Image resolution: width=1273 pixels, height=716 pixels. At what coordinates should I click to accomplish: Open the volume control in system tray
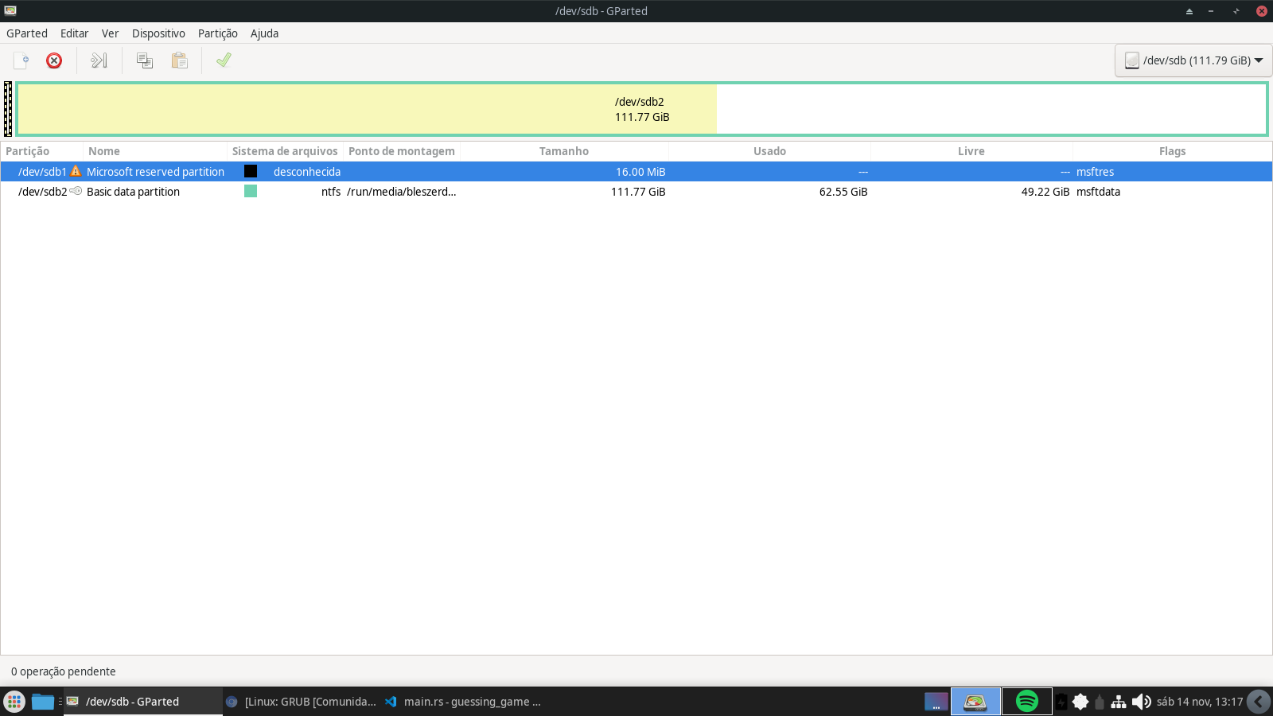coord(1141,702)
